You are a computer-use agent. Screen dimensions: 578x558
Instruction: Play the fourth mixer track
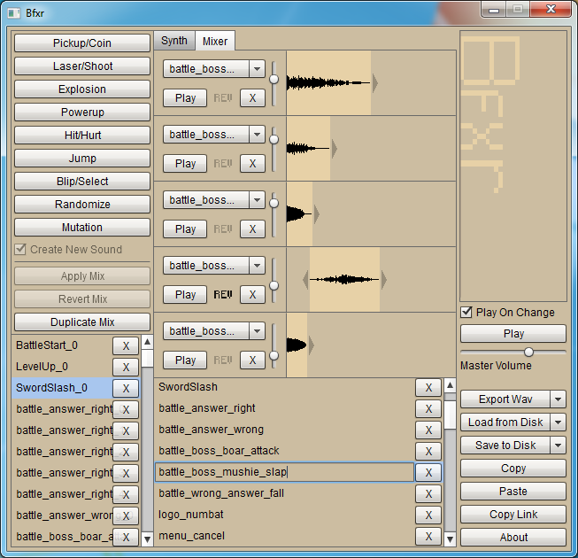tap(185, 295)
